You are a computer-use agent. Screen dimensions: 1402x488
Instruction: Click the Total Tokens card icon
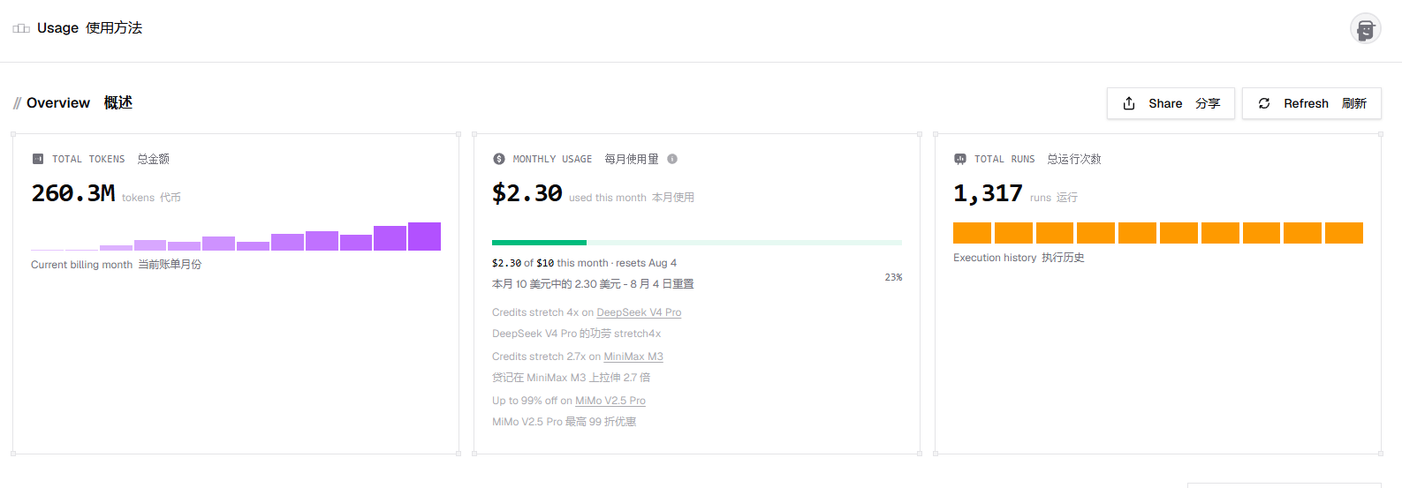tap(38, 159)
